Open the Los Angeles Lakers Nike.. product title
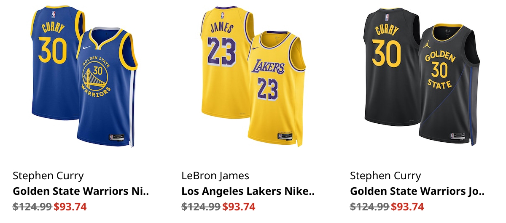This screenshot has width=506, height=223. click(248, 191)
